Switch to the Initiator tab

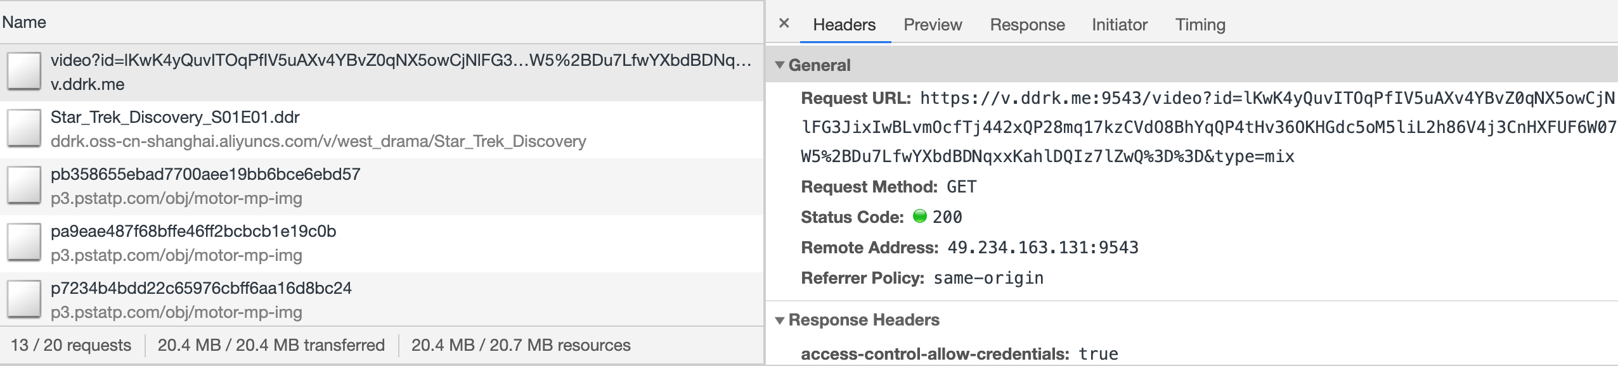pyautogui.click(x=1119, y=25)
